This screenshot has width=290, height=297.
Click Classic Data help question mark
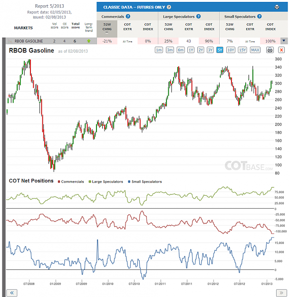[169, 7]
